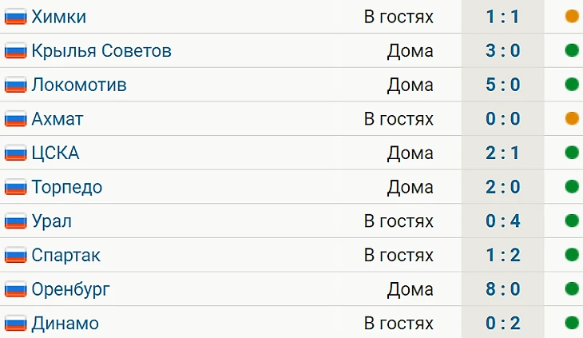The height and width of the screenshot is (338, 583).
Task: Click the Дома label in the Торпедо row
Action: coord(410,188)
